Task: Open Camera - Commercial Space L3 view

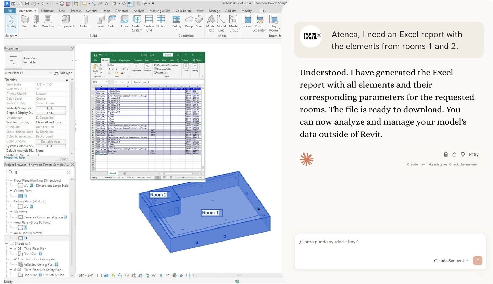Action: (x=45, y=217)
